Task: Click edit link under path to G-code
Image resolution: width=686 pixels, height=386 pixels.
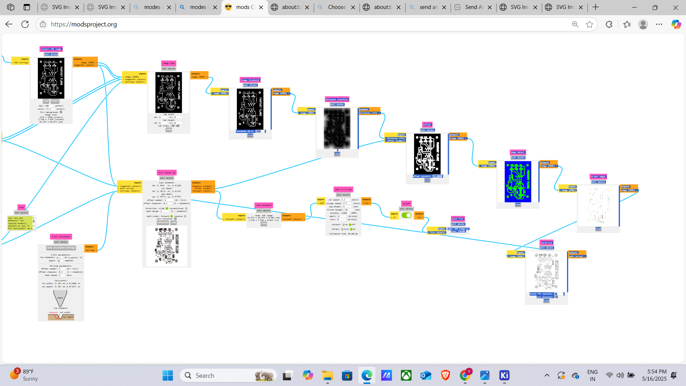Action: (339, 195)
